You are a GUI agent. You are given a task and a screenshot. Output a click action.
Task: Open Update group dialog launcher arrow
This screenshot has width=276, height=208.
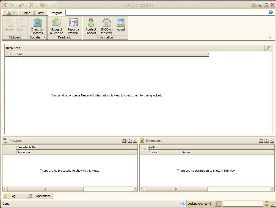coord(44,37)
